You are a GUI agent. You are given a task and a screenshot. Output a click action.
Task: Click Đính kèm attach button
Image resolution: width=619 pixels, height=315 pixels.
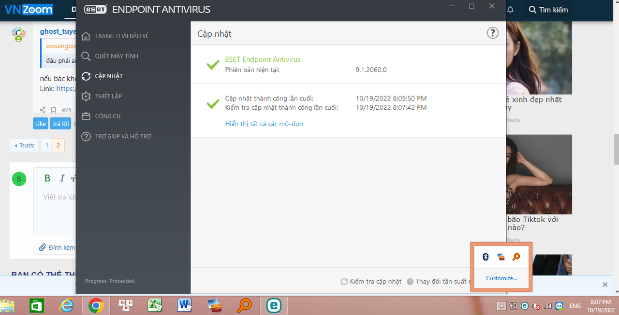tap(57, 247)
